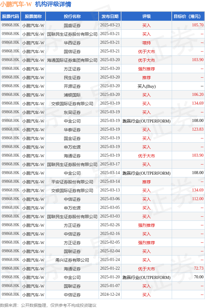Viewport: 205px width, 308px height.
Task: Select target price 70.00
Action: point(199,277)
